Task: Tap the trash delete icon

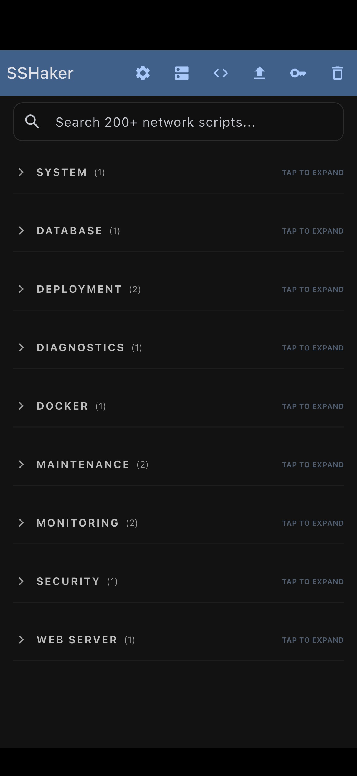Action: pyautogui.click(x=337, y=73)
